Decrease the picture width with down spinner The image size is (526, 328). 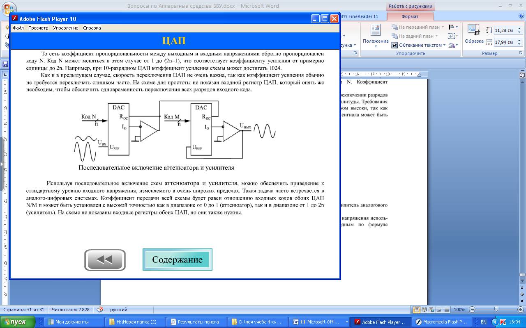[519, 44]
